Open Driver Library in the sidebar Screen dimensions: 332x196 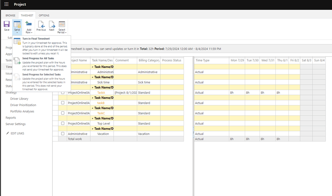pyautogui.click(x=19, y=99)
